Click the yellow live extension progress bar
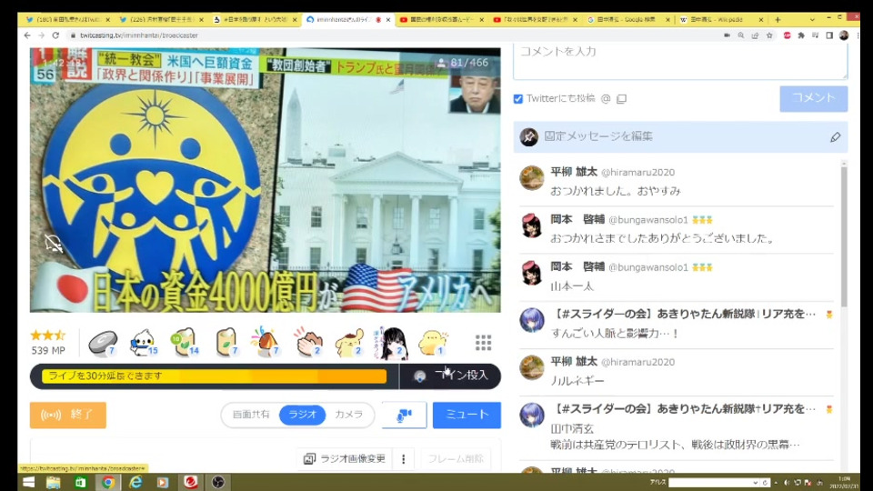Viewport: 873px width, 491px height. pos(215,376)
